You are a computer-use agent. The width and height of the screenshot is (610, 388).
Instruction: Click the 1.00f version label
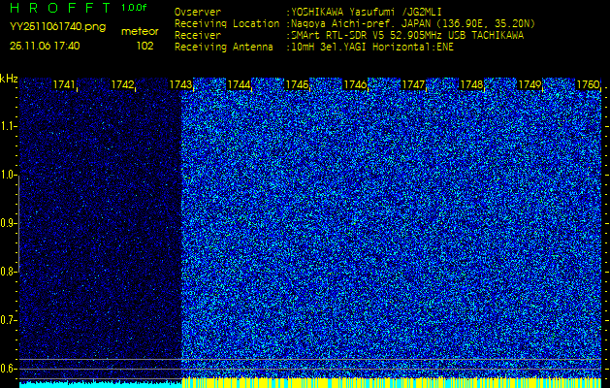[x=134, y=8]
